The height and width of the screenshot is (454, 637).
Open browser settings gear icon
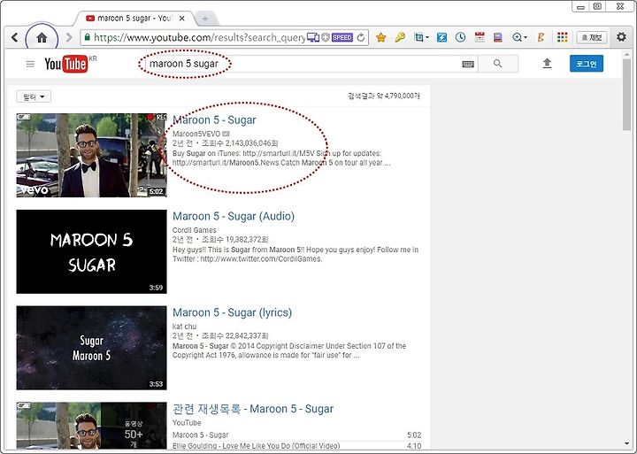pos(621,37)
